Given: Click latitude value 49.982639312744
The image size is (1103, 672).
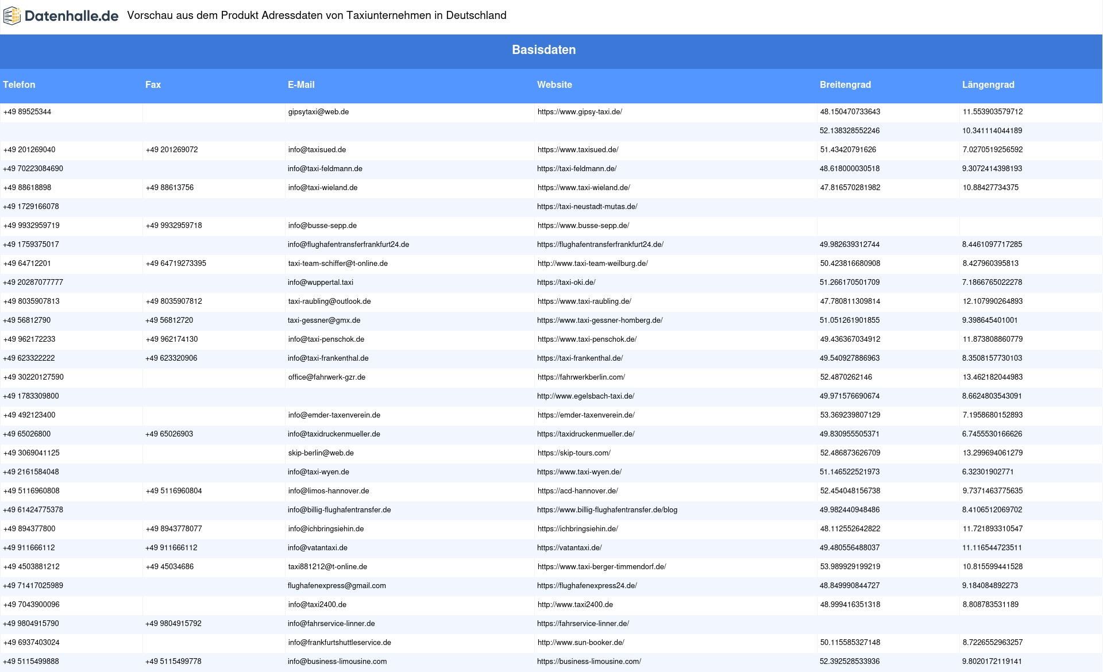Looking at the screenshot, I should click(x=849, y=245).
